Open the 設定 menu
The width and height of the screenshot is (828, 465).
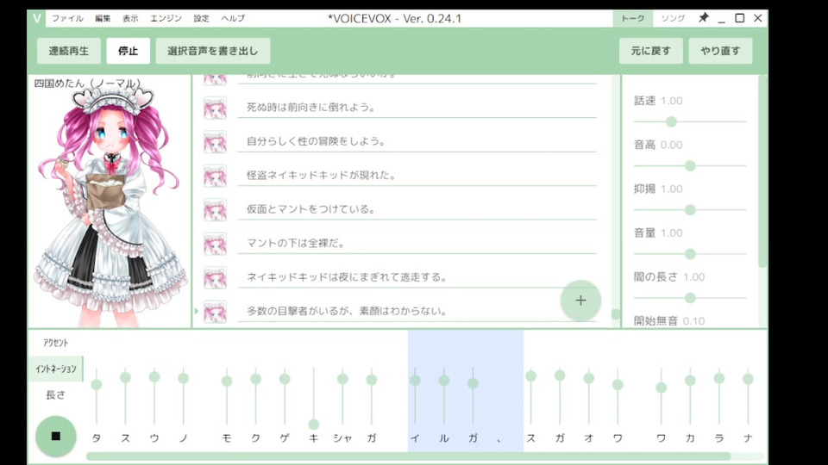[201, 18]
